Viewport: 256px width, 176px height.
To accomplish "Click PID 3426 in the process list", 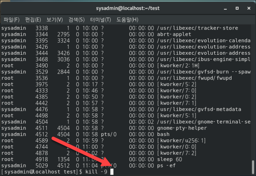I will [x=42, y=47].
